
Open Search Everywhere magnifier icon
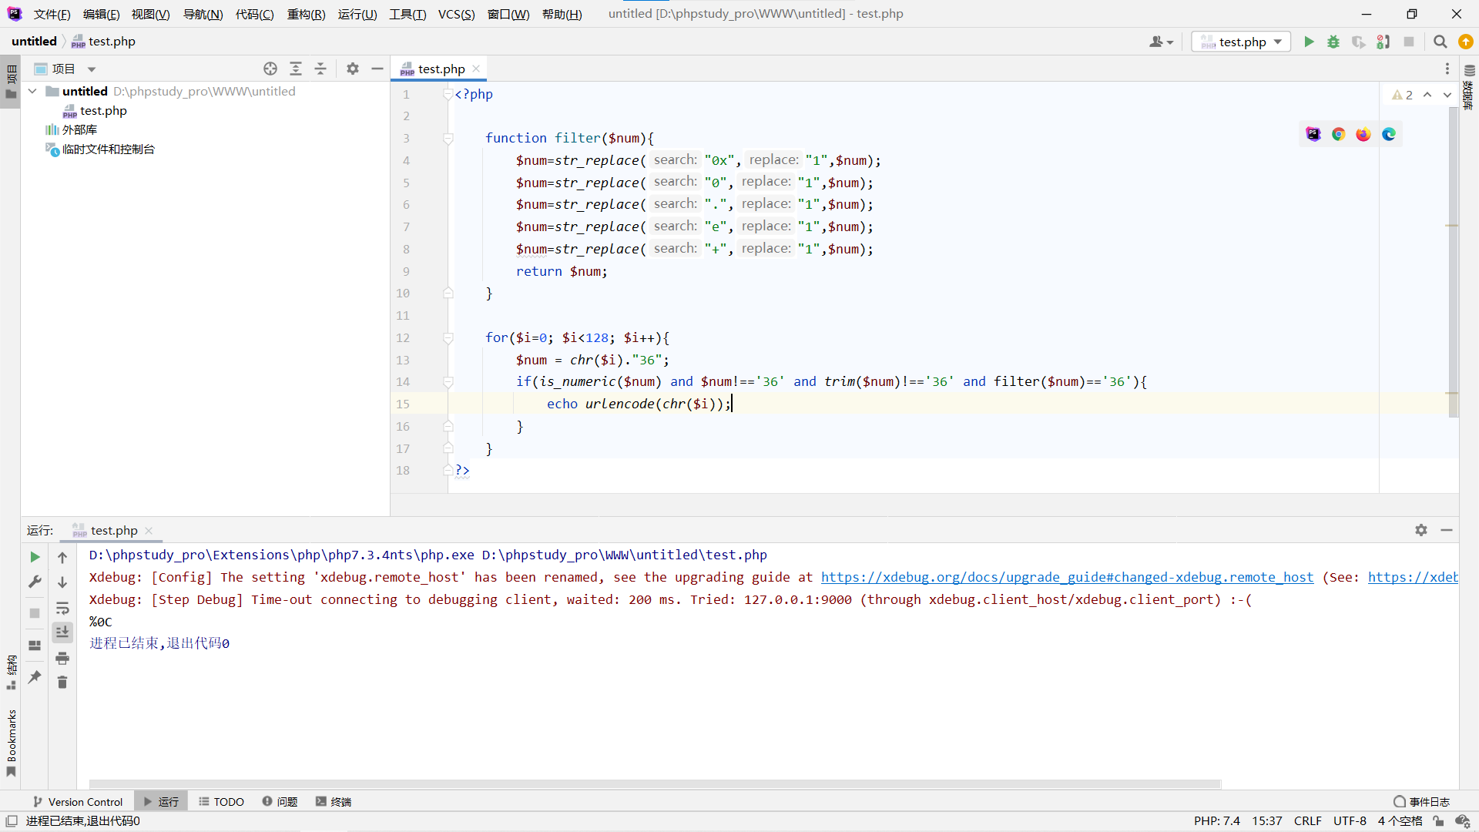click(x=1440, y=42)
